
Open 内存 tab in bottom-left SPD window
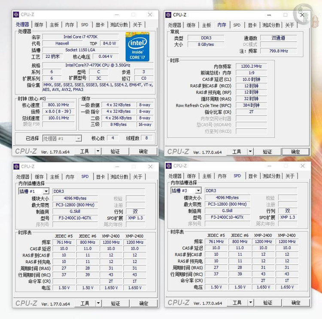pos(70,177)
